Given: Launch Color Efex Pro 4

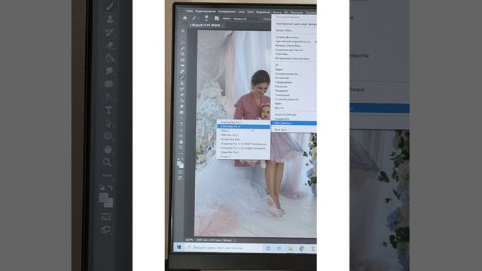Looking at the screenshot, I should (x=243, y=126).
